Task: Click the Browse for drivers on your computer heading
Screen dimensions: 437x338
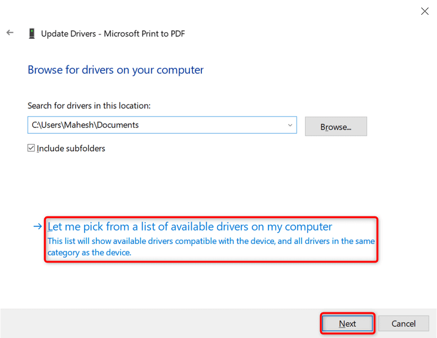Action: 116,70
